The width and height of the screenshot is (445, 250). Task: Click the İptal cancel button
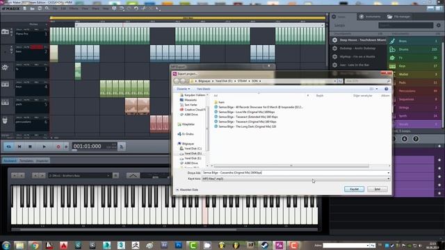(377, 189)
